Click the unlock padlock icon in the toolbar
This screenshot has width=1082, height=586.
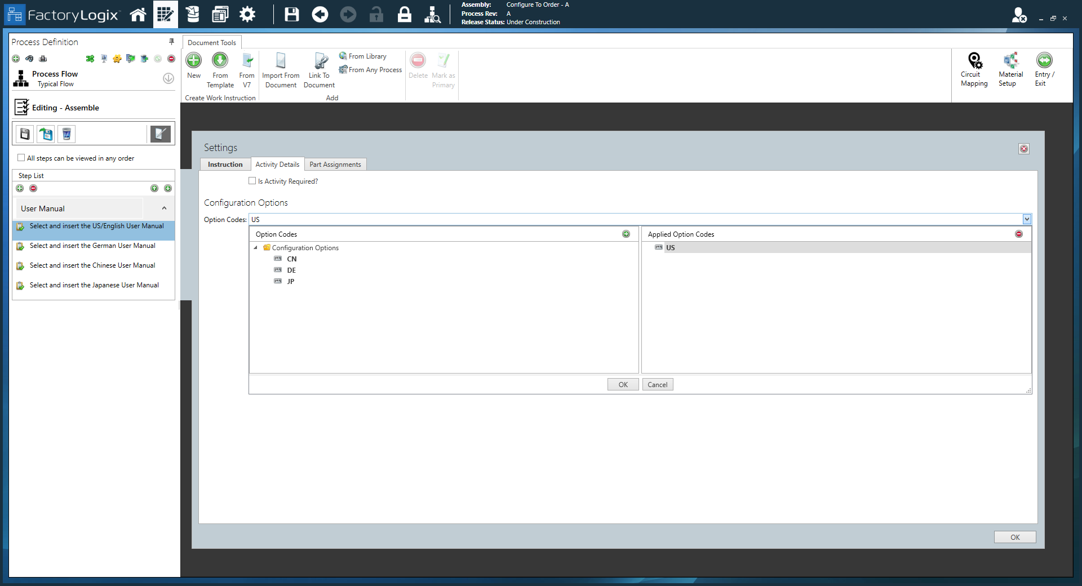(376, 14)
